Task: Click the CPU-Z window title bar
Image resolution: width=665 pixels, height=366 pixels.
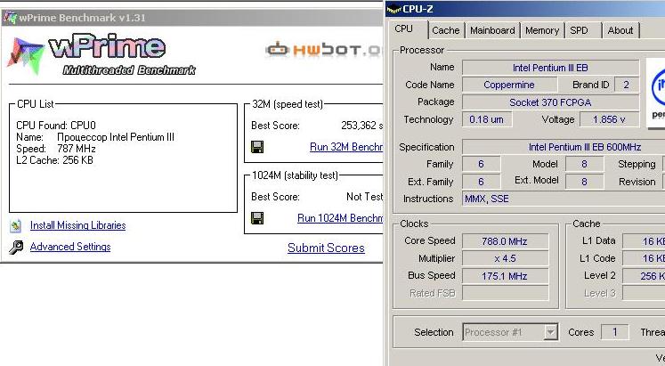Action: [525, 9]
